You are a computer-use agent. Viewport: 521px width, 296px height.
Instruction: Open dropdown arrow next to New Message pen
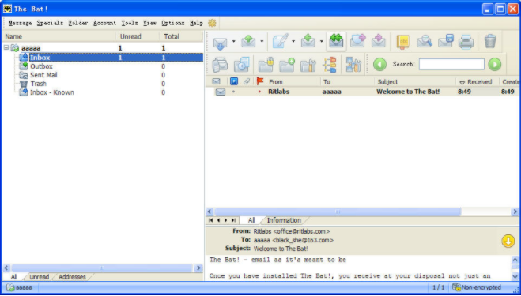point(293,42)
